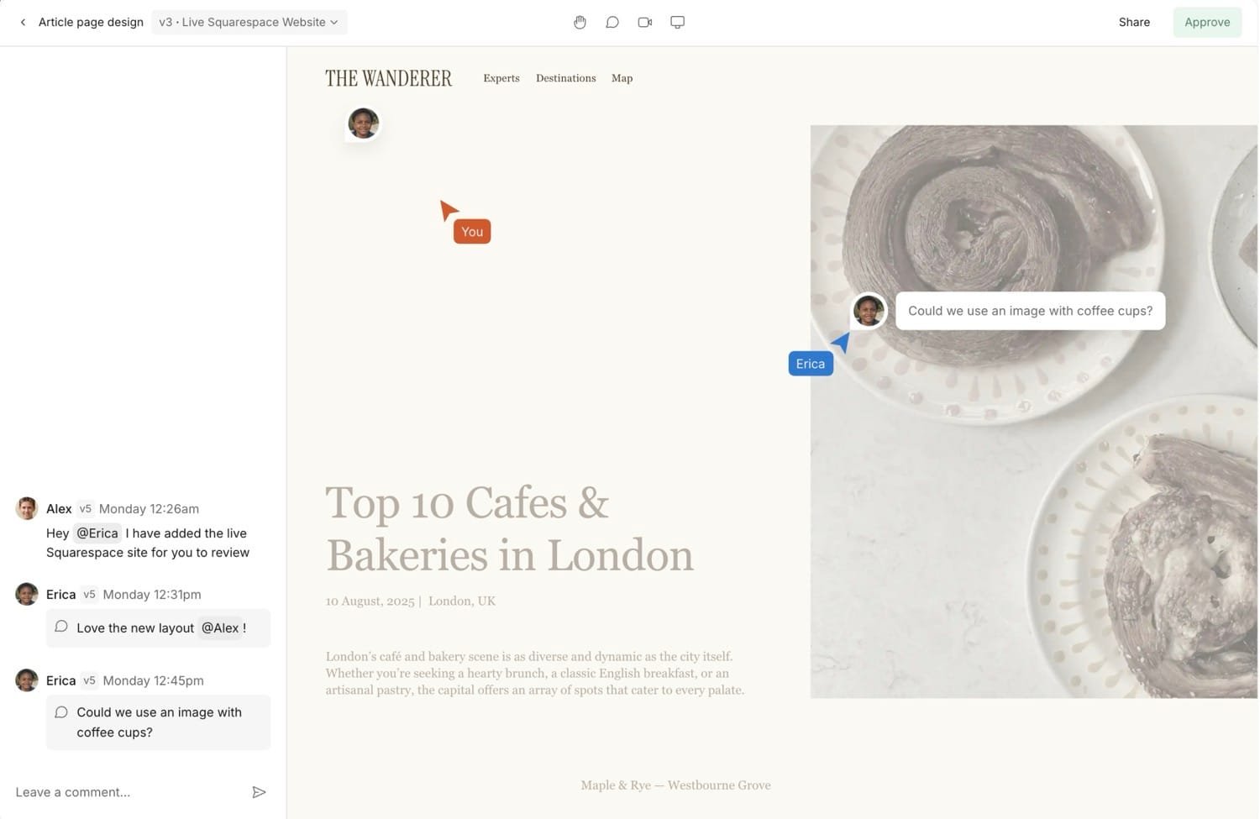Click the Share button
This screenshot has width=1260, height=819.
tap(1133, 23)
